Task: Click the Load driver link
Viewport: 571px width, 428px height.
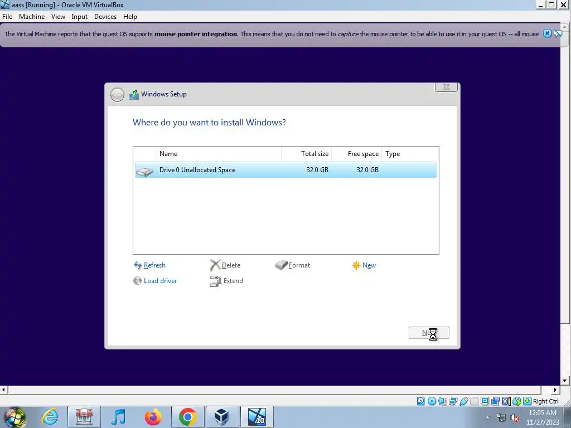Action: click(160, 281)
